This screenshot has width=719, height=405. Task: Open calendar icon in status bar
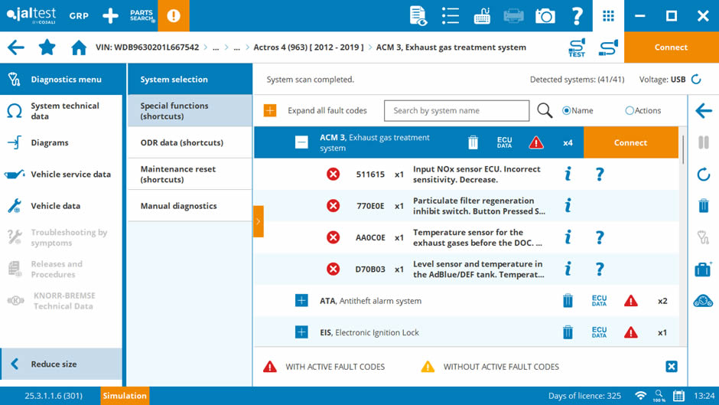678,396
